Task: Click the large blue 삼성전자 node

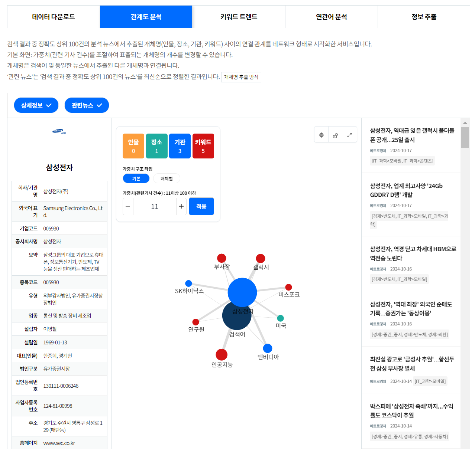Action: pyautogui.click(x=242, y=292)
